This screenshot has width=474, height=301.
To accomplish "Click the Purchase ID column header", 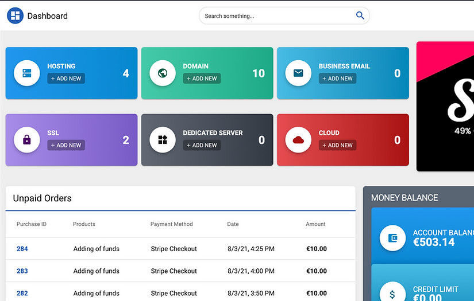I will pos(32,224).
